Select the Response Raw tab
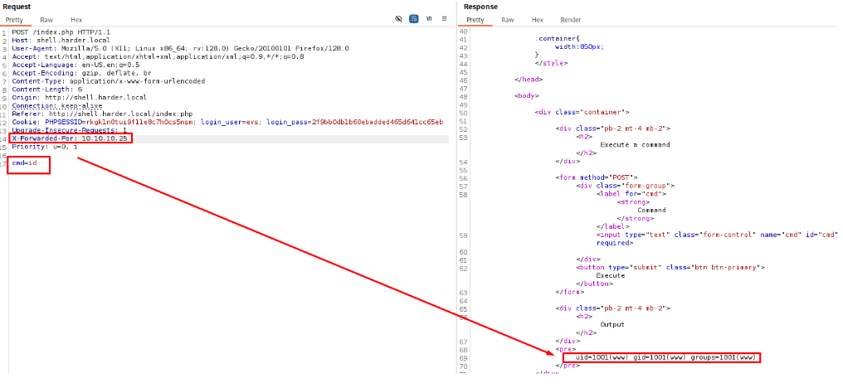This screenshot has width=843, height=388. click(x=508, y=20)
